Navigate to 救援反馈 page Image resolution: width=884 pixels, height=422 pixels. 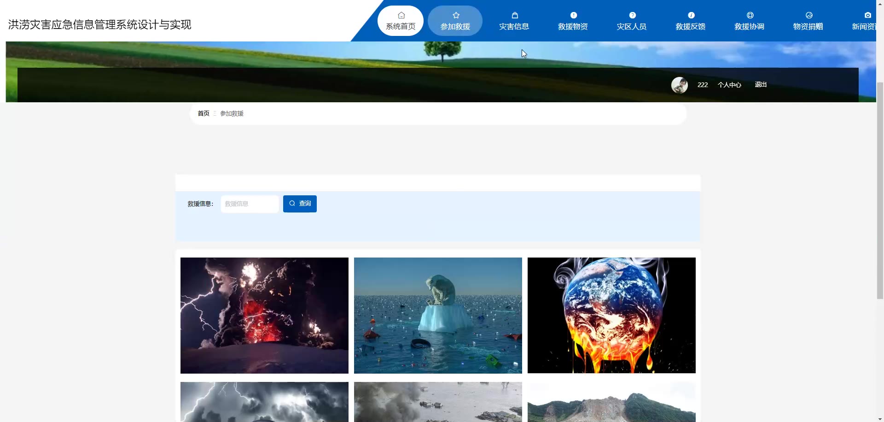tap(691, 21)
